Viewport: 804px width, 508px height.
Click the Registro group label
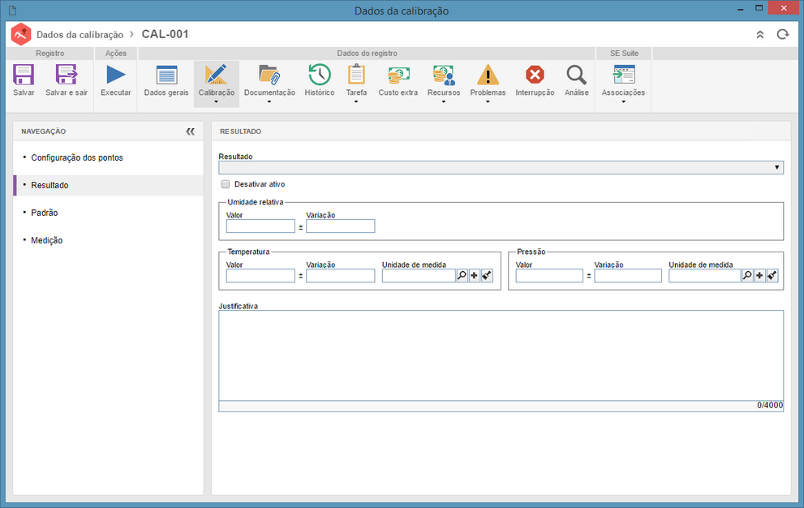click(50, 54)
